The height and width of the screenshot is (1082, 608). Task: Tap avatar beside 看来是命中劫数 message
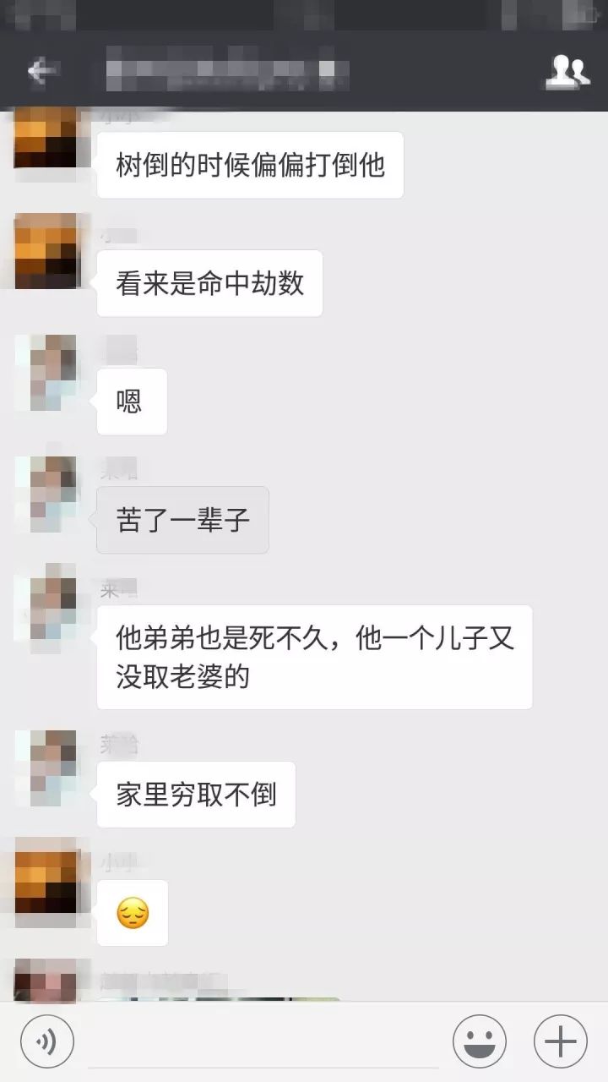[46, 251]
